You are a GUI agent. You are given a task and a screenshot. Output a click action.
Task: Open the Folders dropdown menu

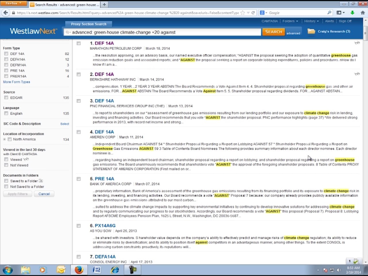(x=290, y=21)
